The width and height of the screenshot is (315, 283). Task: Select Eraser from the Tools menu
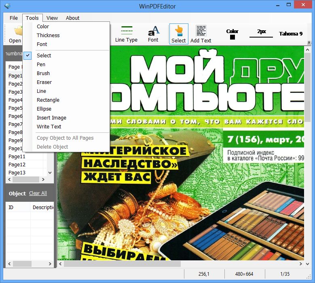click(66, 82)
